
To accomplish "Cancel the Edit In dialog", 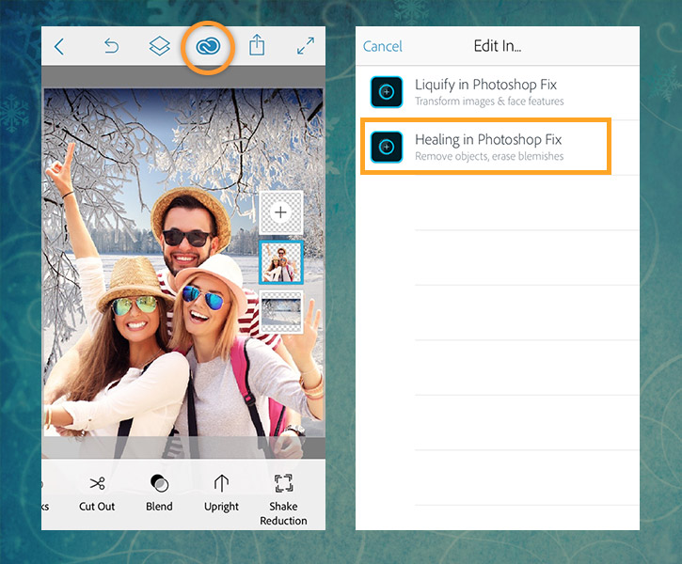I will [x=382, y=46].
